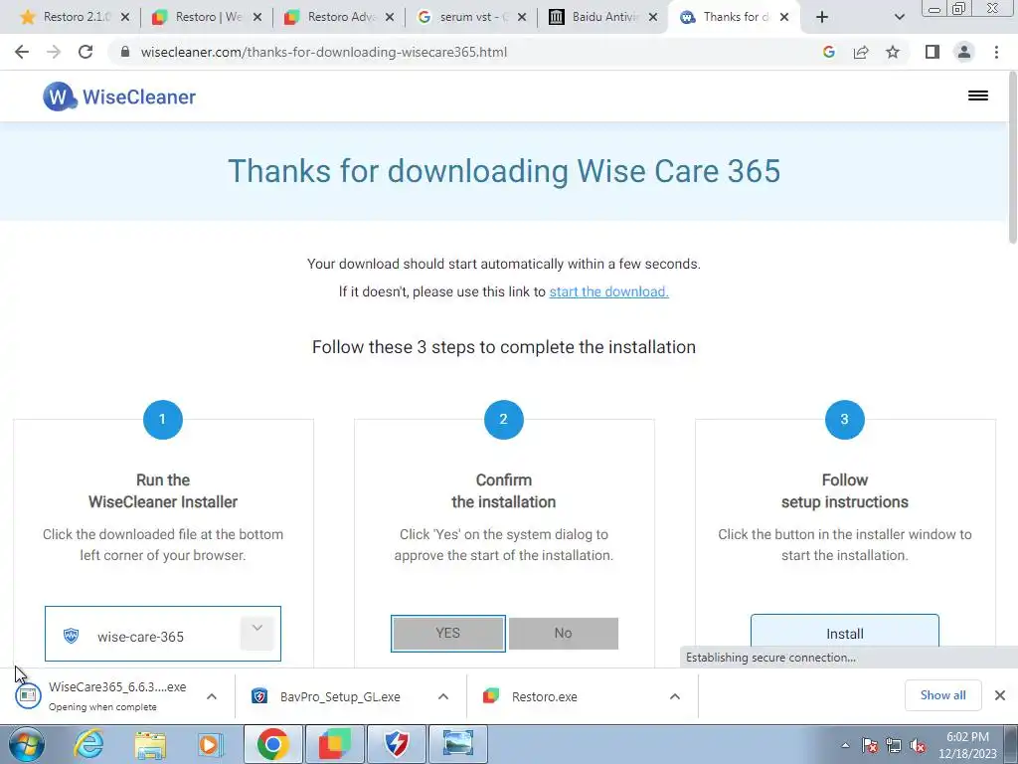Open the side panel icon
This screenshot has width=1018, height=764.
pos(933,52)
